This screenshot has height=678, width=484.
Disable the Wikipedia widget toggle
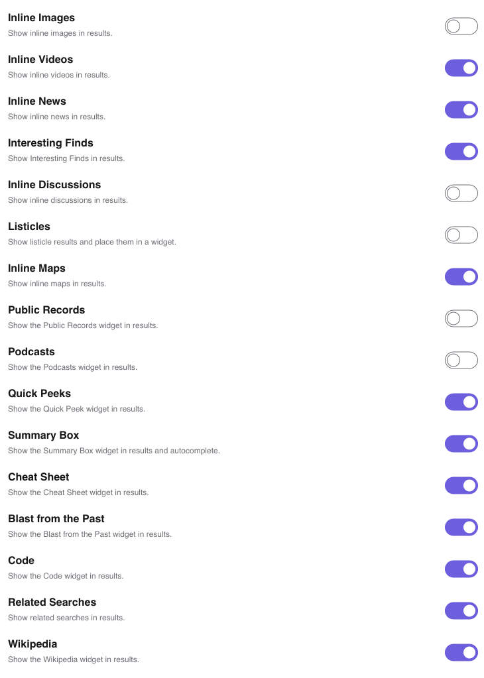[461, 652]
